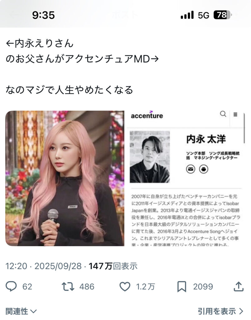
Task: Open the pink-haired woman photo
Action: pos(65,178)
